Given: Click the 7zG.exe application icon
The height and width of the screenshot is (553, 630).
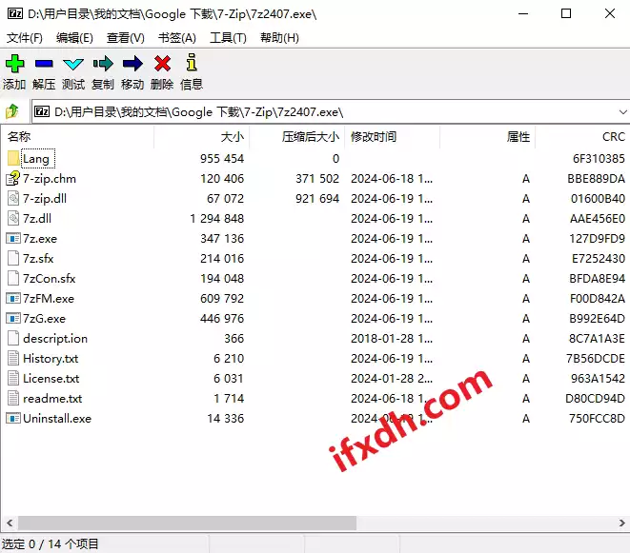Looking at the screenshot, I should tap(13, 318).
